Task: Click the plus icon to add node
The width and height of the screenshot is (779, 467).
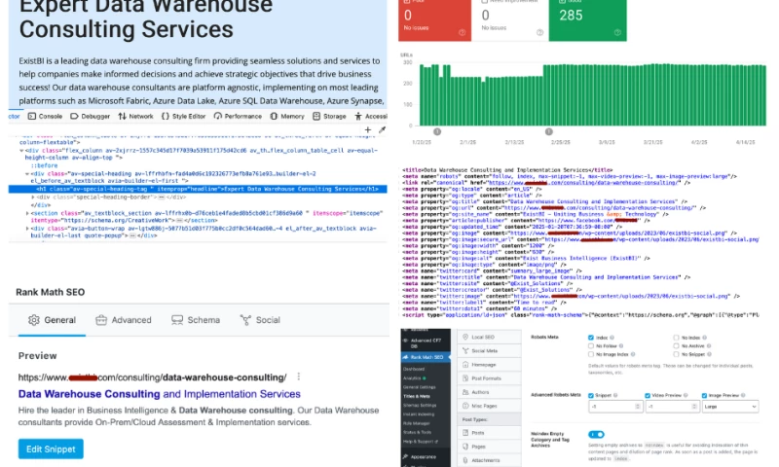Action: [367, 128]
